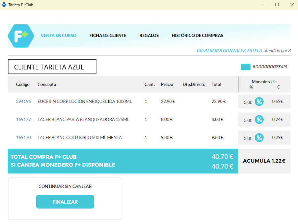
Task: Click the 22.90 € price of EUCERIN
Action: [168, 101]
